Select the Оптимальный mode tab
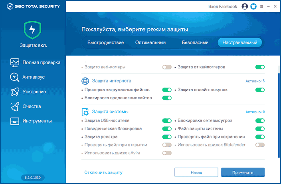 pyautogui.click(x=150, y=42)
